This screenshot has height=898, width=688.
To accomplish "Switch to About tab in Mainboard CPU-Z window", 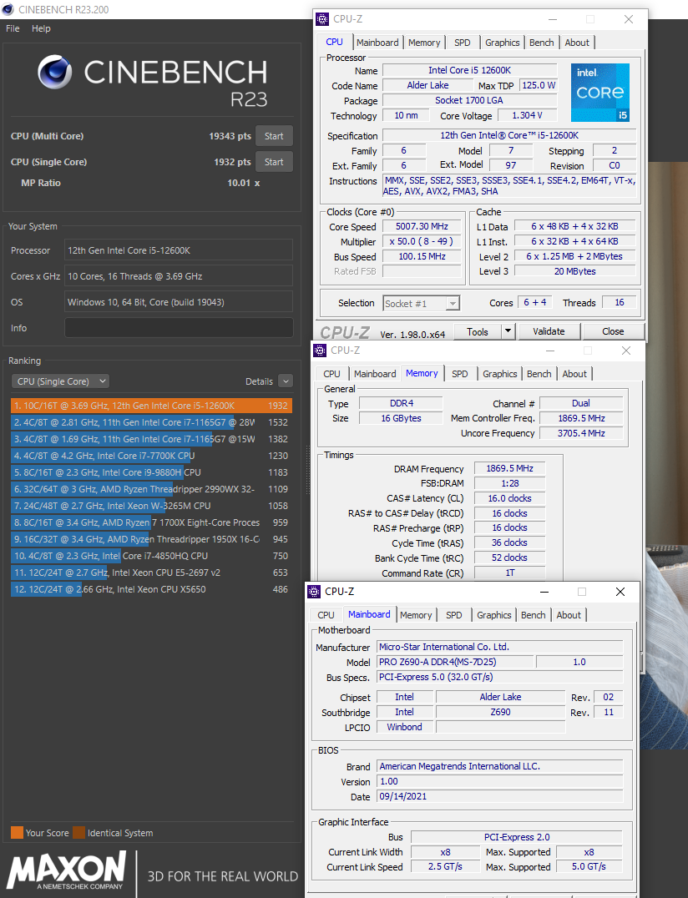I will pyautogui.click(x=569, y=615).
